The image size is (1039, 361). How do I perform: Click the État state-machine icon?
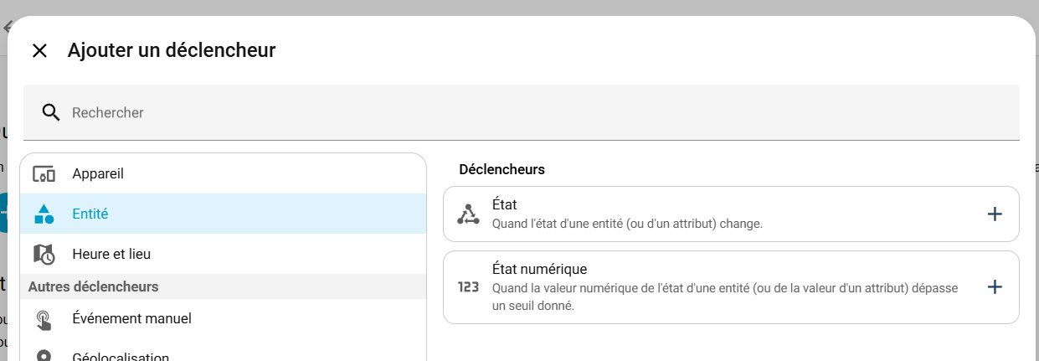468,214
